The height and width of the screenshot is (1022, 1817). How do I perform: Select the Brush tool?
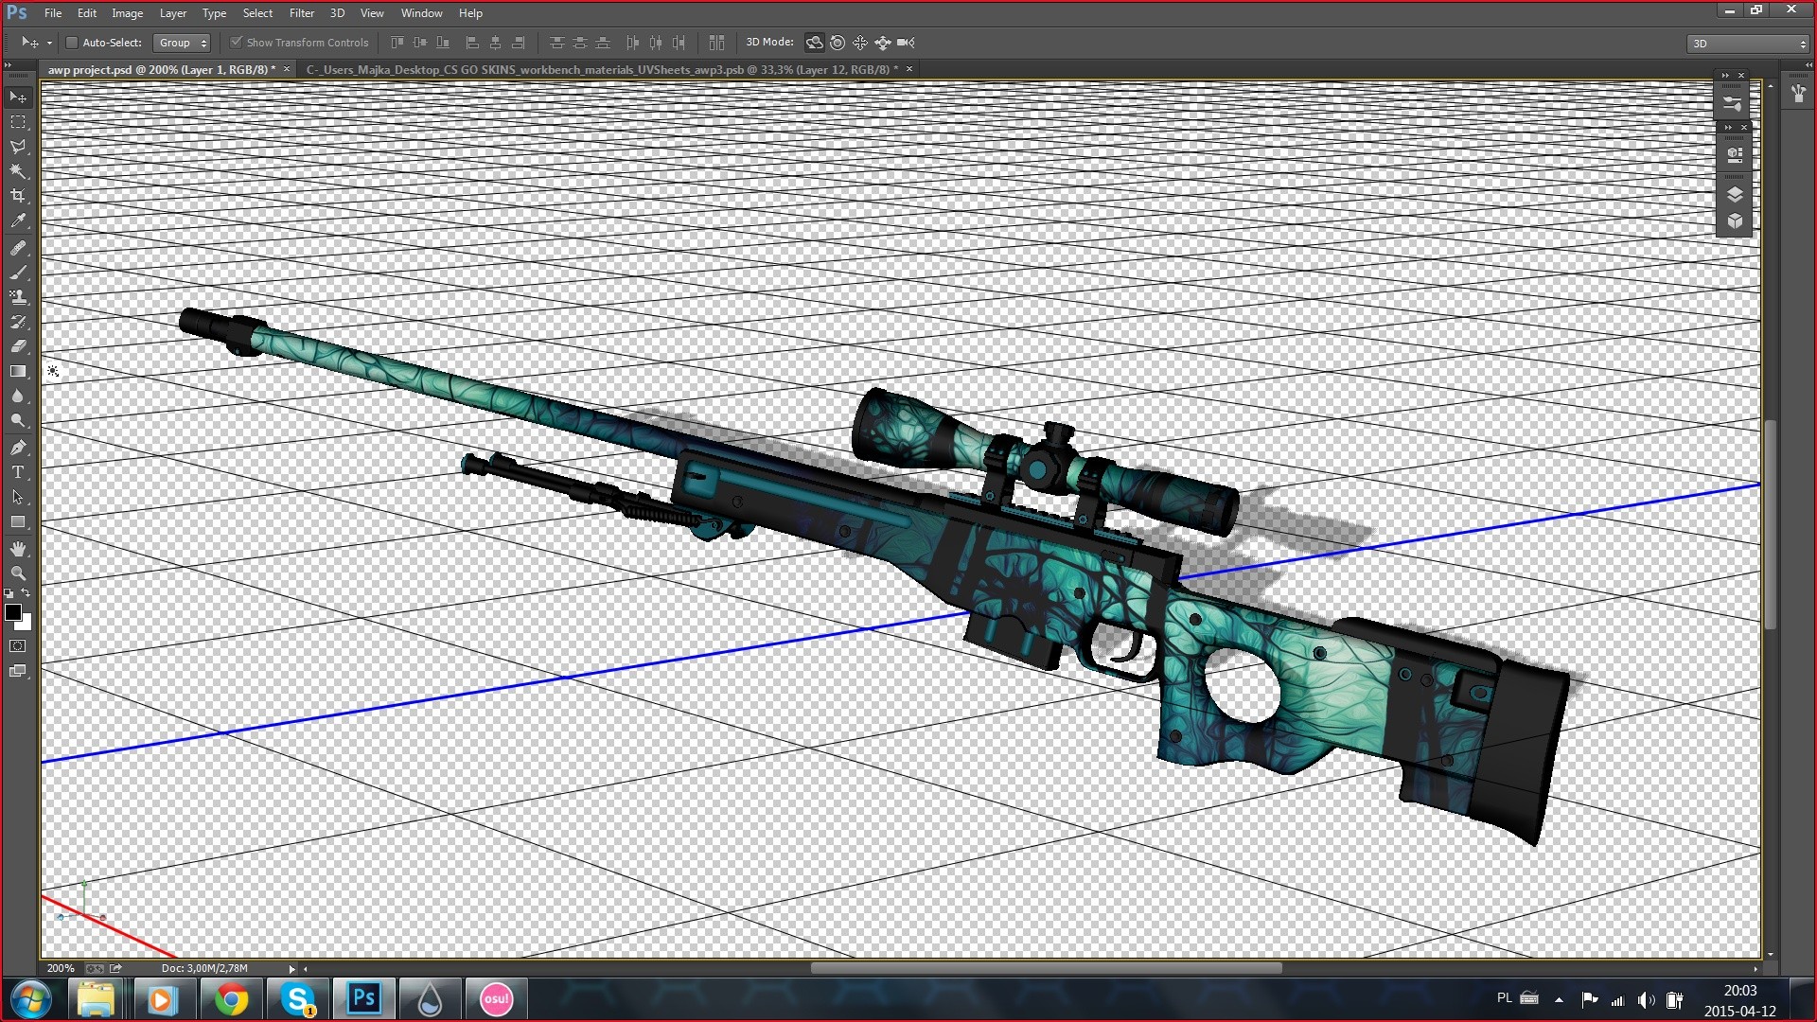coord(18,273)
